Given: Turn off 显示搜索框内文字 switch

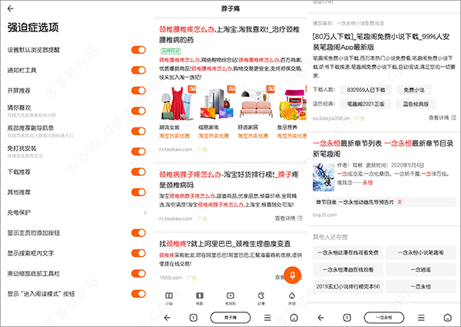Looking at the screenshot, I should (x=138, y=253).
